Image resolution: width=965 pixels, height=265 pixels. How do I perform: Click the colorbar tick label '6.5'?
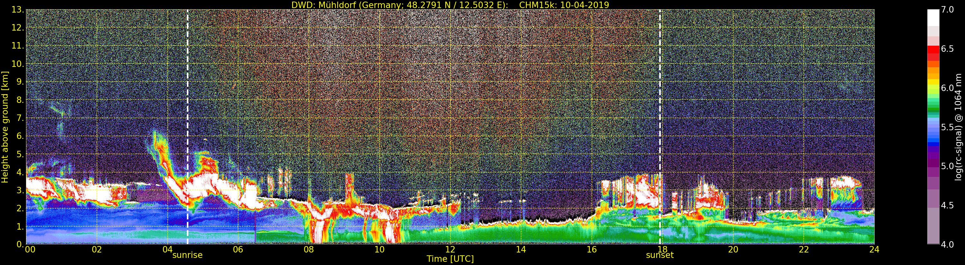tap(947, 49)
